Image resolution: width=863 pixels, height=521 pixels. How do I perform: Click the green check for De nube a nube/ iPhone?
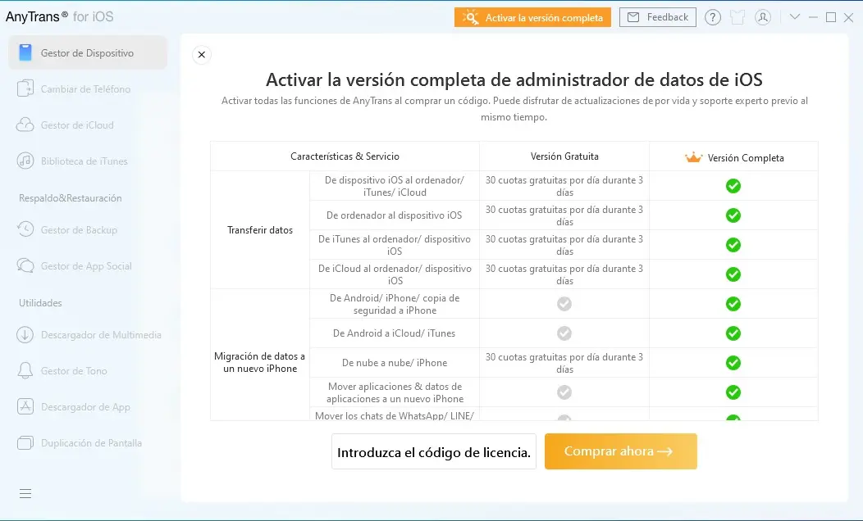(733, 363)
